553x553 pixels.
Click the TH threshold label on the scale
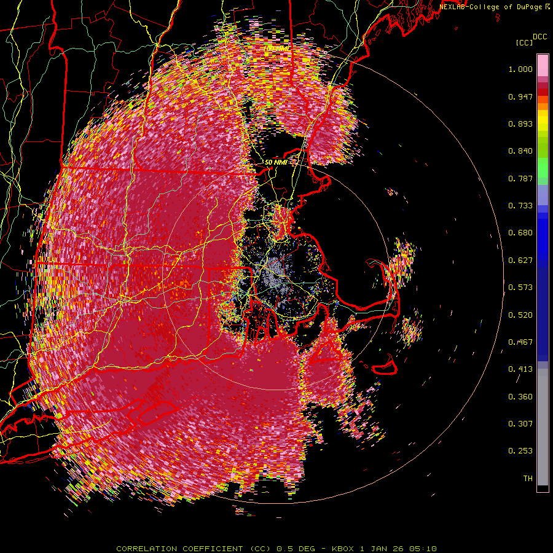(528, 479)
